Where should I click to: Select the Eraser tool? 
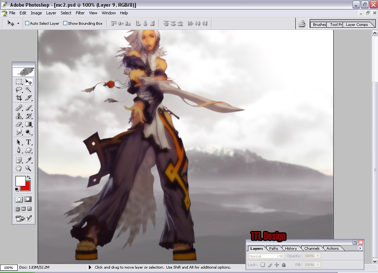(x=19, y=124)
